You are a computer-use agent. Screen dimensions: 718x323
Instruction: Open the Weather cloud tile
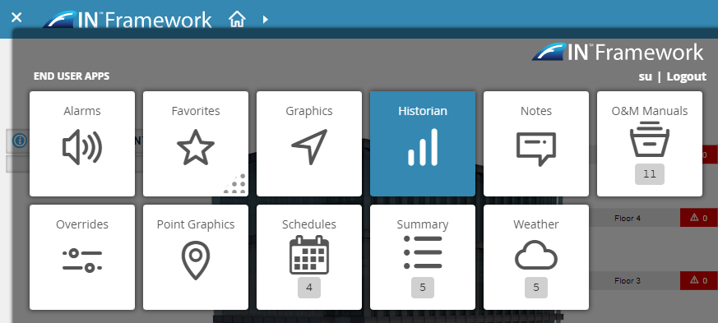(536, 257)
